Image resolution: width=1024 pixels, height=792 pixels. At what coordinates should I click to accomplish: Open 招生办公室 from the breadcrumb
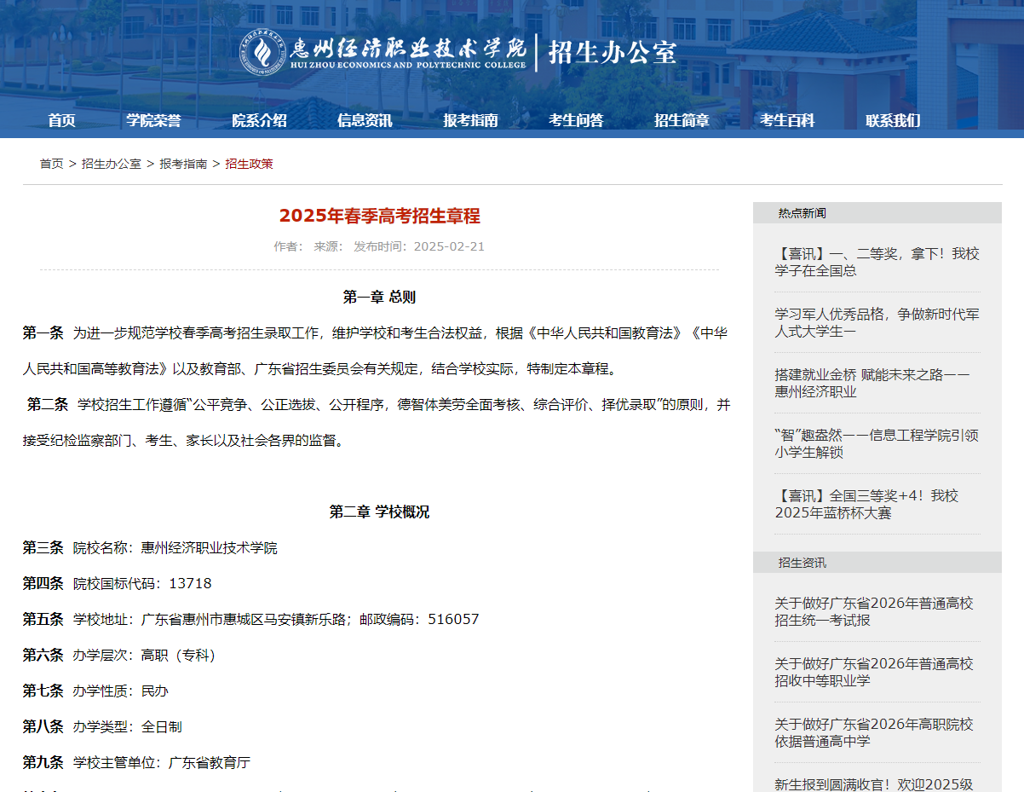pyautogui.click(x=110, y=164)
